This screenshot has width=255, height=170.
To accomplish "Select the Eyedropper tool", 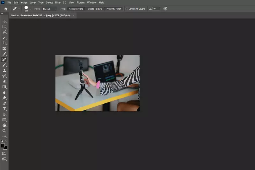I will (x=4, y=54).
